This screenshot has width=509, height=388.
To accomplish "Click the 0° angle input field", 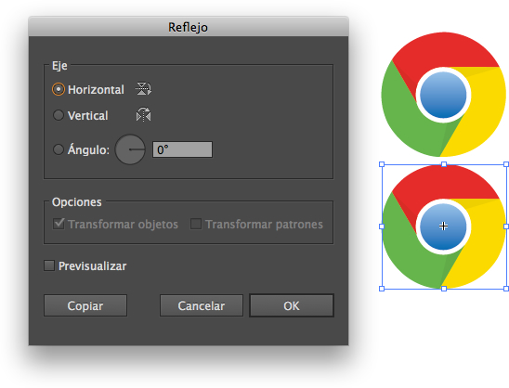I will tap(182, 149).
